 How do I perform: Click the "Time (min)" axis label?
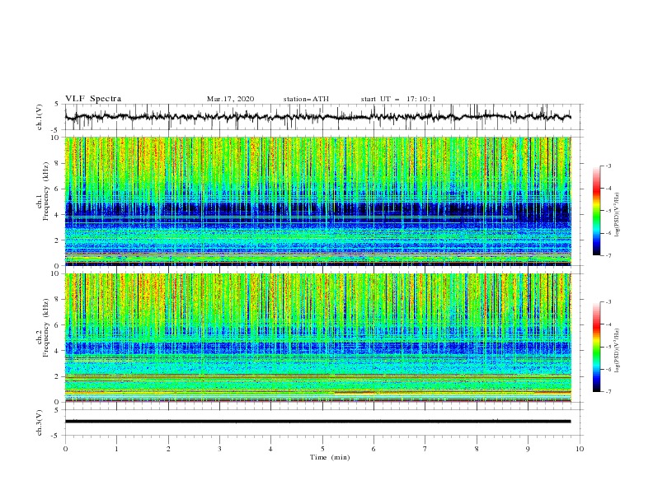point(330,457)
